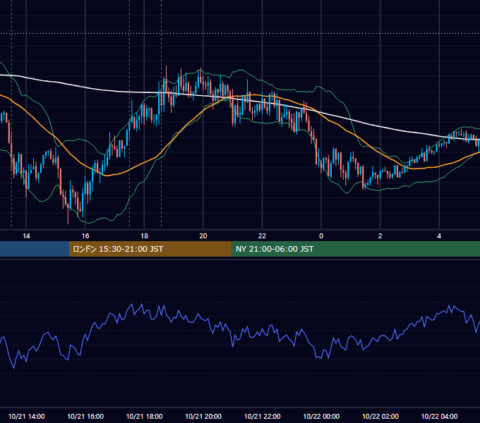Image resolution: width=480 pixels, height=423 pixels.
Task: Click the 10/21 16:00 date label
Action: [85, 416]
